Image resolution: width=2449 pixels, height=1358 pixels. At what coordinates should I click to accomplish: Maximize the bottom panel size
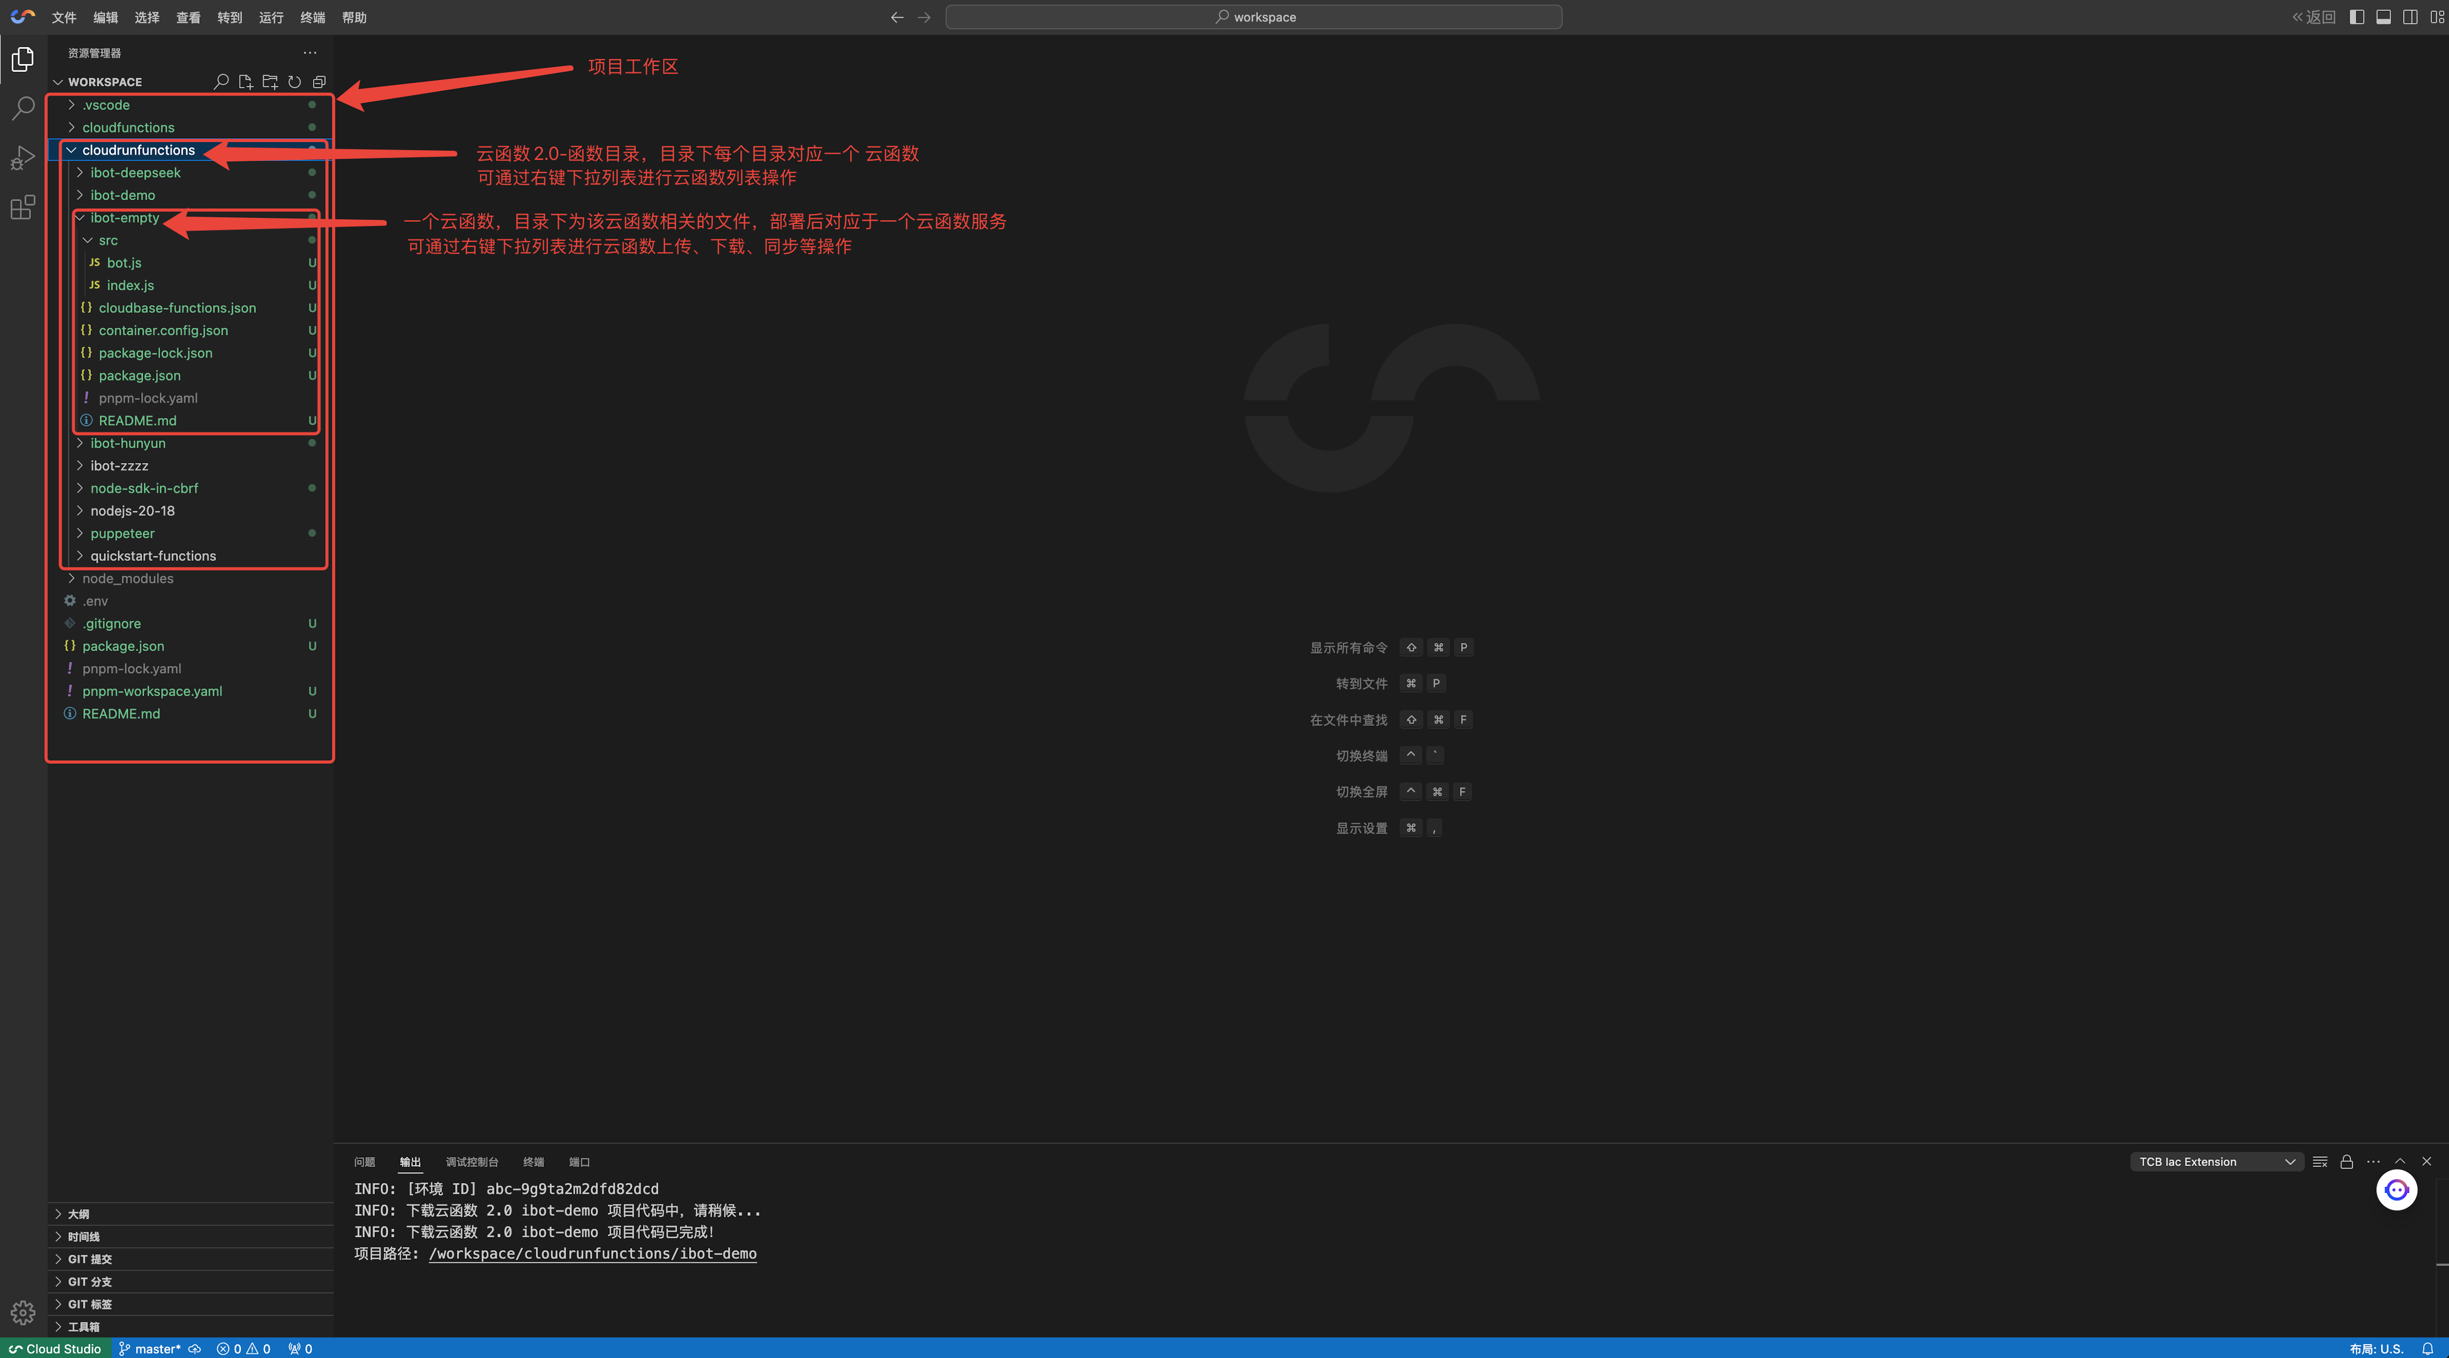point(2400,1161)
